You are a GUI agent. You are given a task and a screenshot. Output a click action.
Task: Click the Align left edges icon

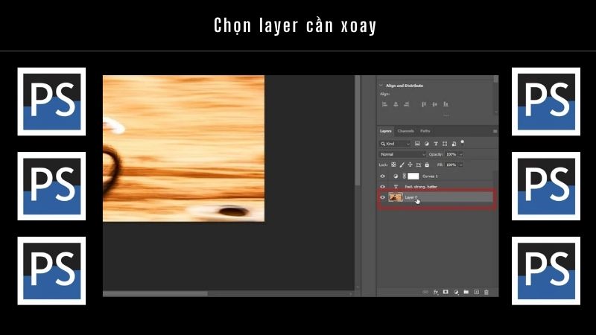coord(384,104)
